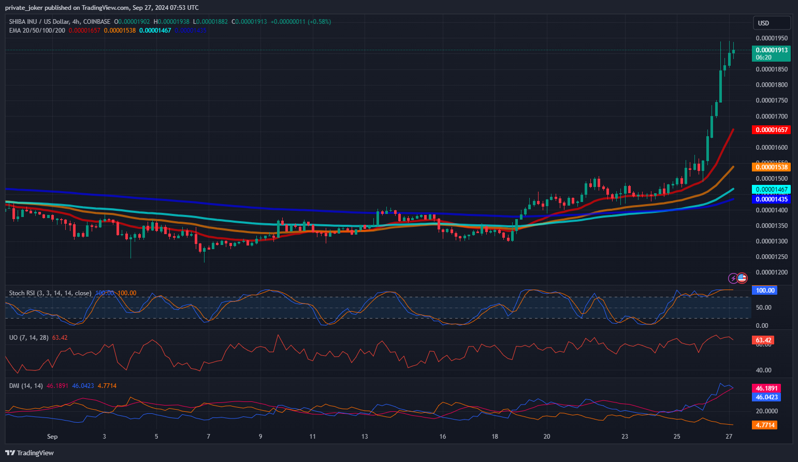This screenshot has height=462, width=798.
Task: Click the red EMA 0.00001657 price tag
Action: 771,130
